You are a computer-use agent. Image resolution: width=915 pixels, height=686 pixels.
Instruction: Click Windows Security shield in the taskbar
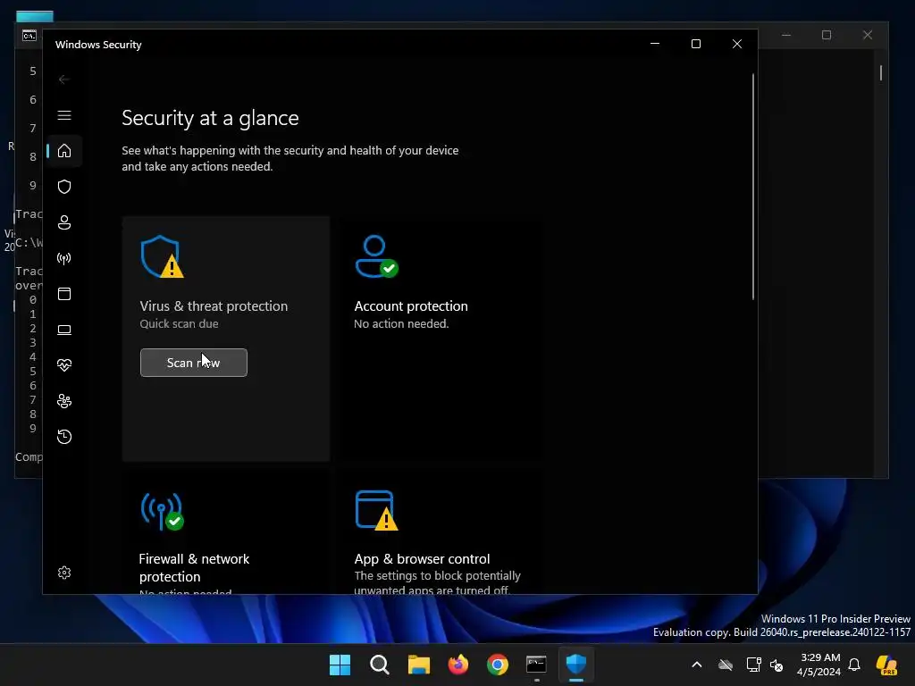click(x=576, y=665)
